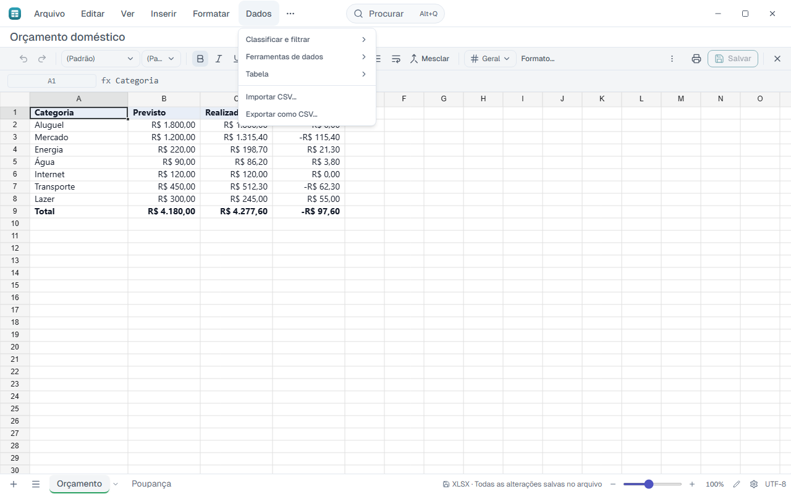Viewport: 791px width, 494px height.
Task: Click the cell name box showing A1
Action: tap(52, 80)
